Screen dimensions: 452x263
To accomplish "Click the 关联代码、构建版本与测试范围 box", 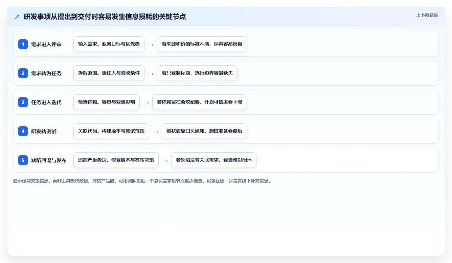I will pos(111,131).
